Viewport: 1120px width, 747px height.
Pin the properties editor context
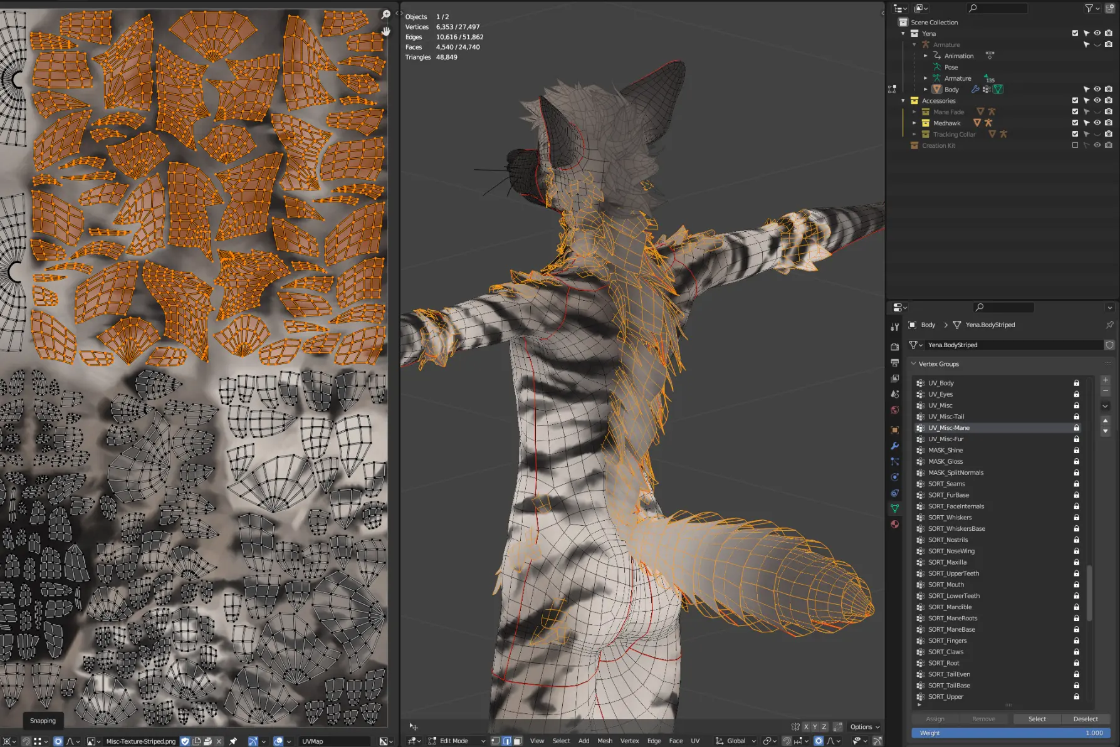pos(1109,325)
